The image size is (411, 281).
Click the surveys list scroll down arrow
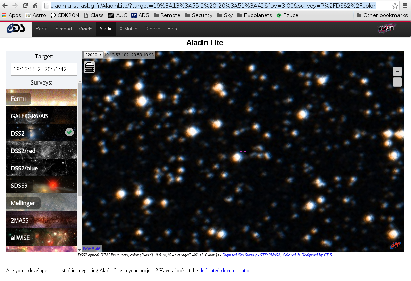tap(80, 250)
